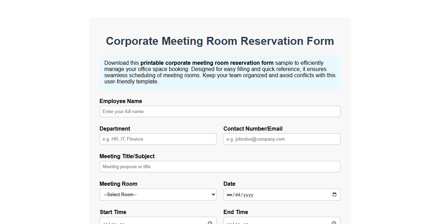The height and width of the screenshot is (224, 440).
Task: Click the Department input field
Action: click(x=158, y=139)
